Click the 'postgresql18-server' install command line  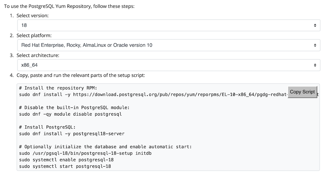[x=72, y=134]
